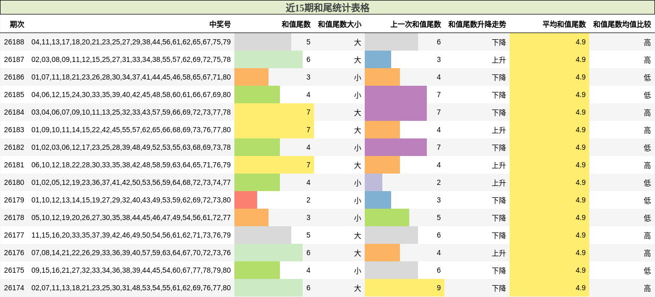
Task: Select winning numbers starting 04,11,13,17
Action: [131, 42]
